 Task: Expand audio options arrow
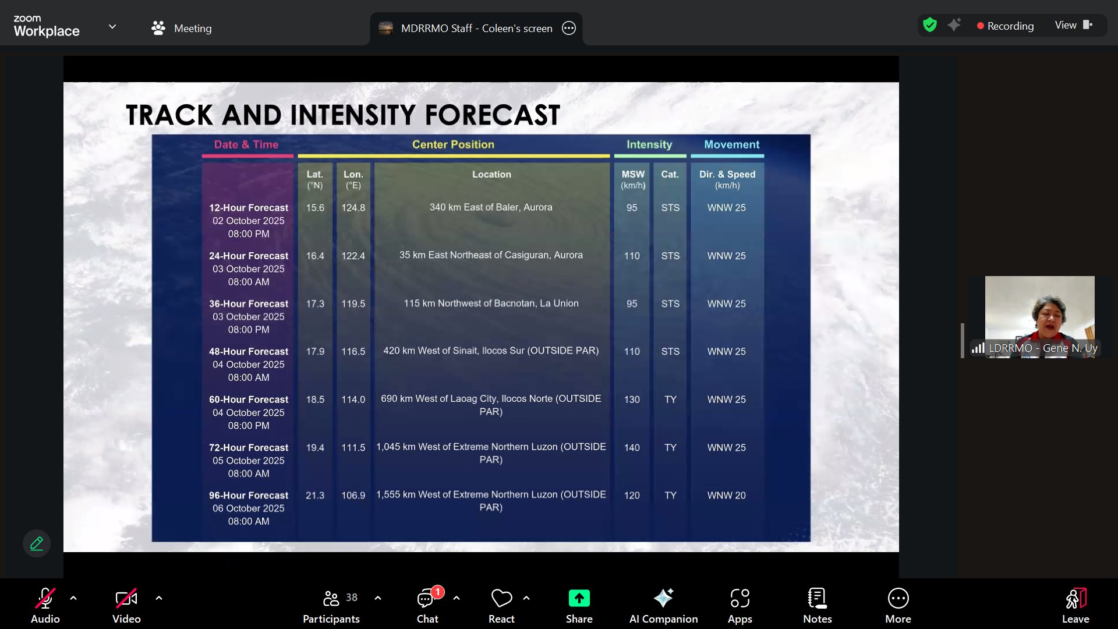point(73,598)
